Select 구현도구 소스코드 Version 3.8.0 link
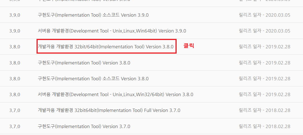The width and height of the screenshot is (303, 135). [93, 79]
